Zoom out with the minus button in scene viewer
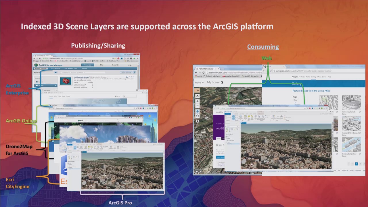Viewport: 368px width, 207px height. 198,106
